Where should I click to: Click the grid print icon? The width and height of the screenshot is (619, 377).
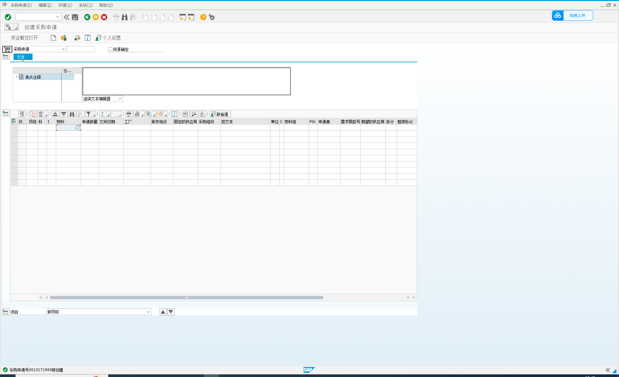point(129,114)
